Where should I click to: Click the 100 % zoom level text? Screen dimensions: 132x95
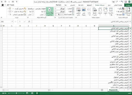tap(4, 93)
